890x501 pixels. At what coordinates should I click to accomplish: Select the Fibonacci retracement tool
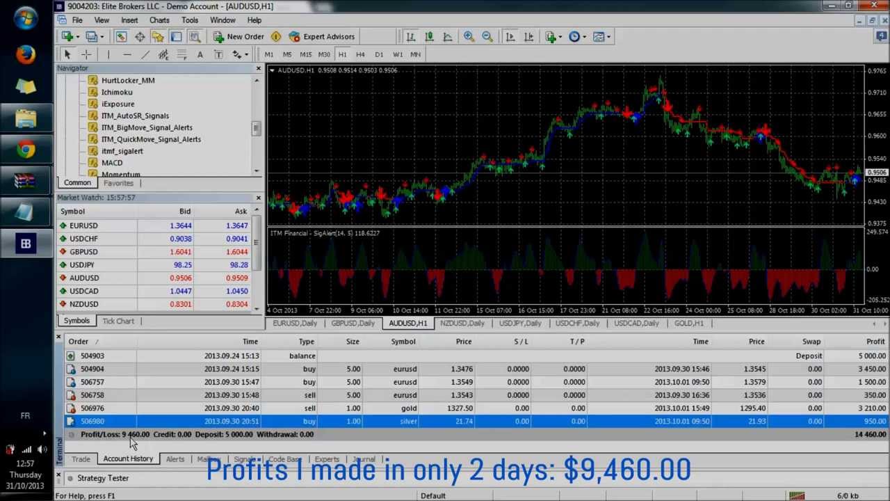click(x=181, y=54)
